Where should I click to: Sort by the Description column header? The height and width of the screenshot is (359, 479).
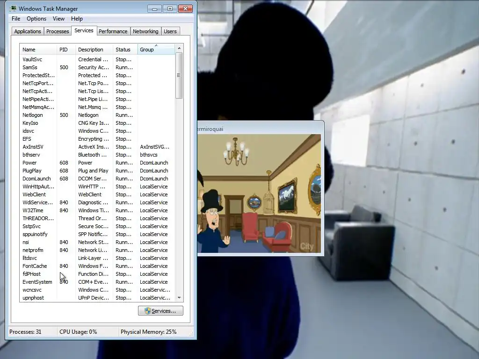click(94, 50)
